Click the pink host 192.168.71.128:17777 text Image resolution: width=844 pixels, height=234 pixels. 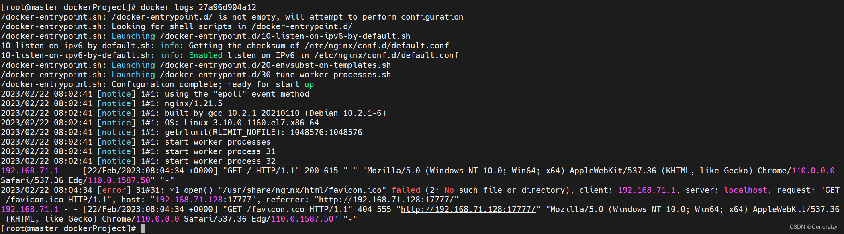(x=203, y=200)
